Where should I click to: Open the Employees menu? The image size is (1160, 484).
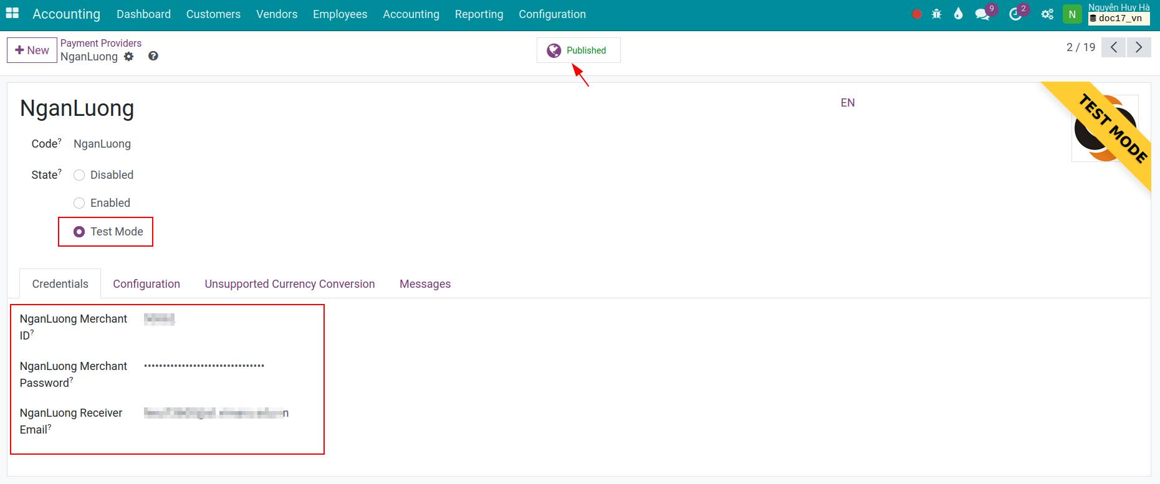click(340, 14)
